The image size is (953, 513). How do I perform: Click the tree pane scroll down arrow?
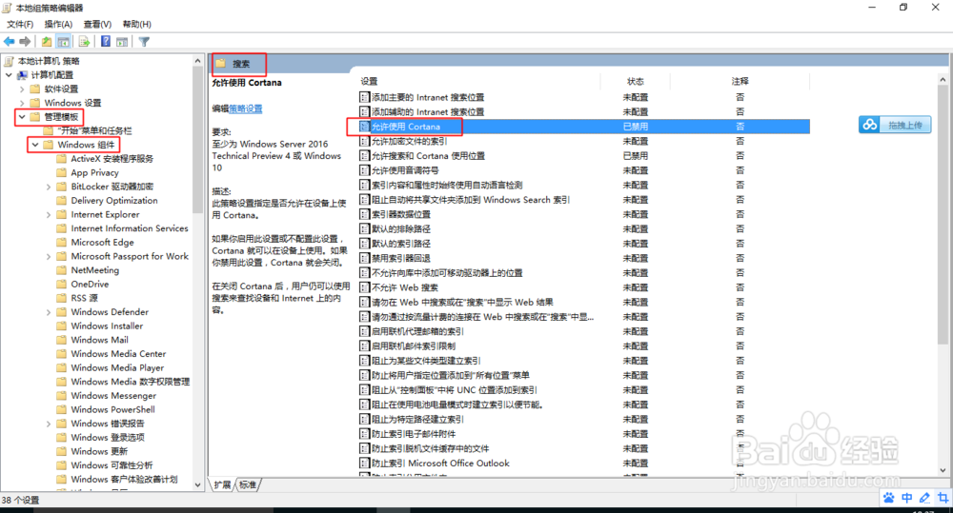(x=197, y=484)
